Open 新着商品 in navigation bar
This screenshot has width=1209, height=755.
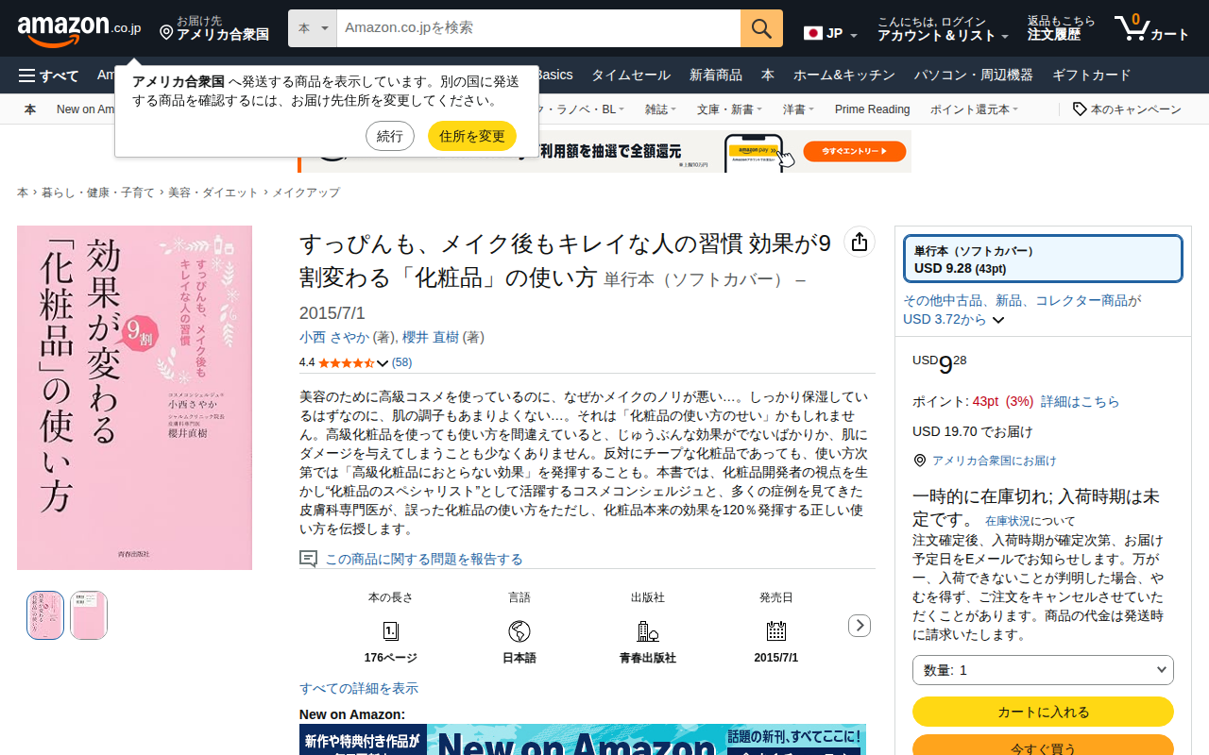click(x=716, y=75)
